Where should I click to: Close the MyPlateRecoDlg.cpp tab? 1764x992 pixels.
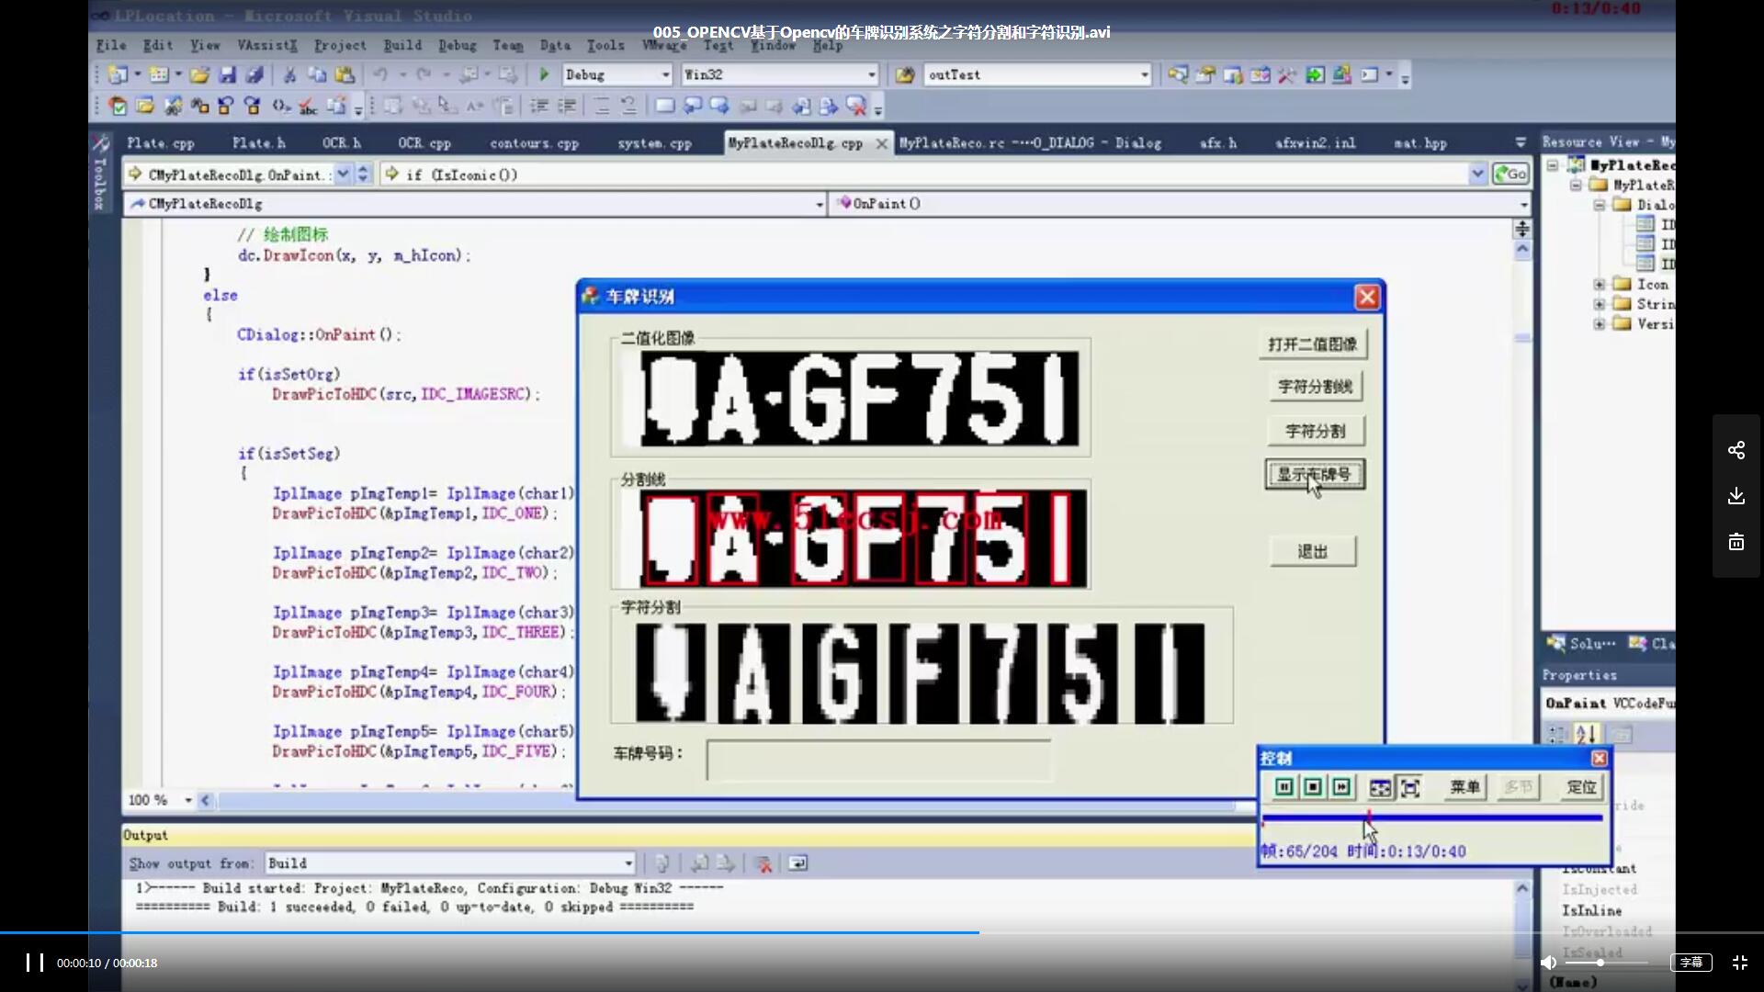(x=882, y=143)
